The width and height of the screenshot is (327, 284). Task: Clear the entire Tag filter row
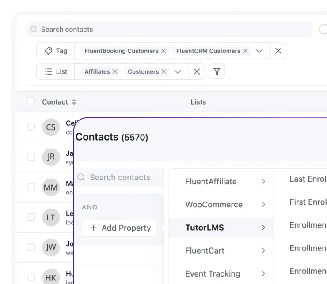[x=278, y=51]
